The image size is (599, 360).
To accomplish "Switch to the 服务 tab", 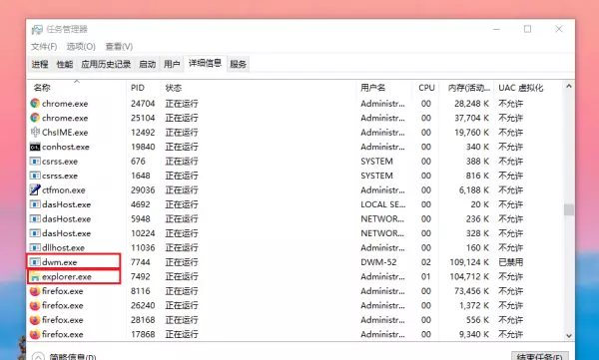I will [x=238, y=64].
